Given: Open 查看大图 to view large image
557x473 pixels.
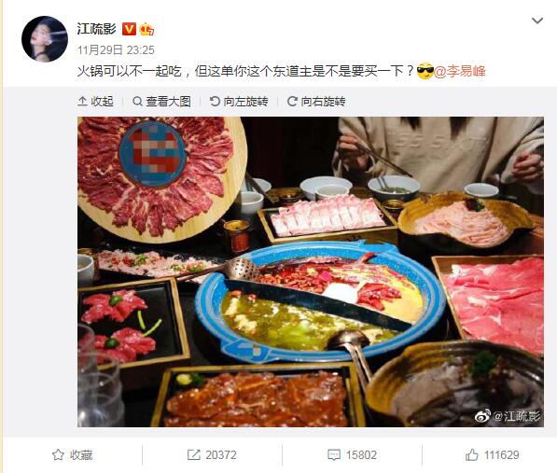Looking at the screenshot, I should coord(161,102).
